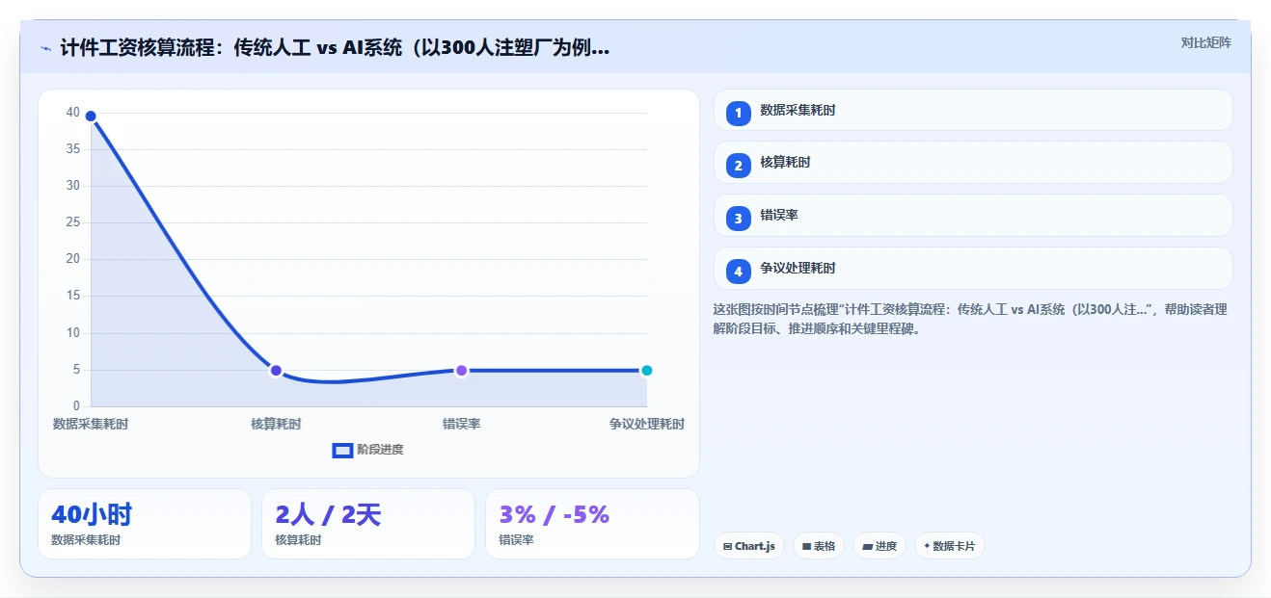Viewport: 1271px width, 598px height.
Task: Toggle the 阶段进度 legend entry
Action: (367, 450)
